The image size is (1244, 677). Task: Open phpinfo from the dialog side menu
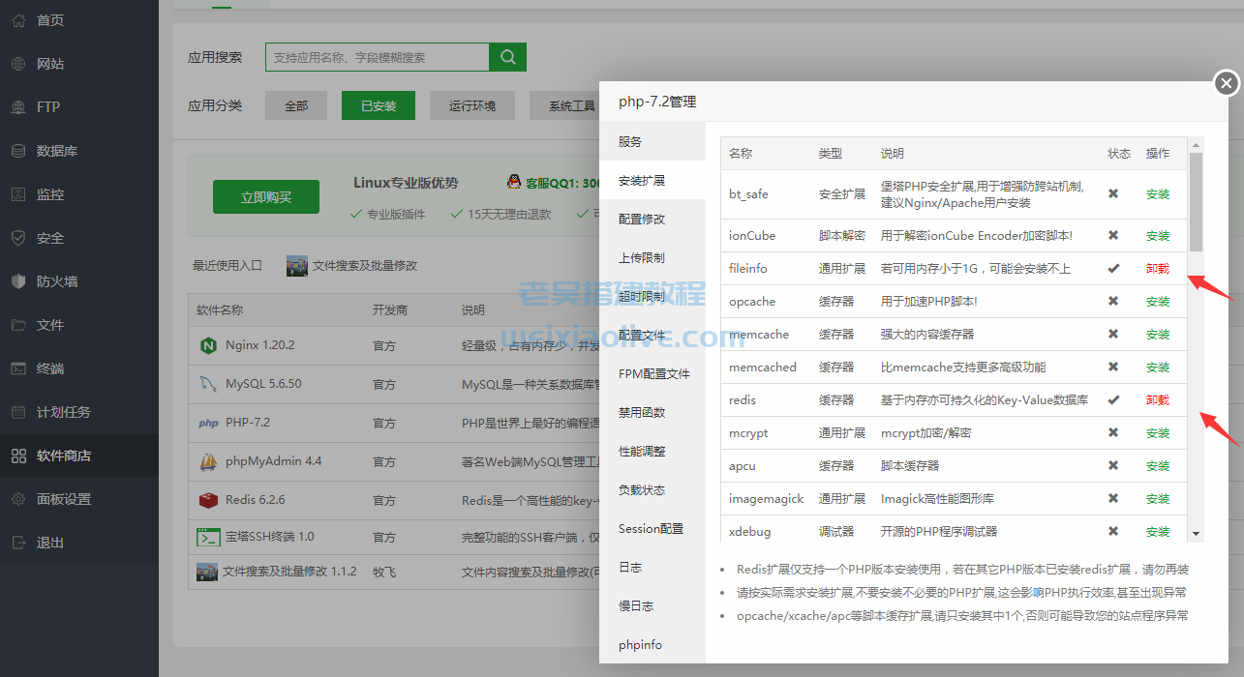point(640,644)
